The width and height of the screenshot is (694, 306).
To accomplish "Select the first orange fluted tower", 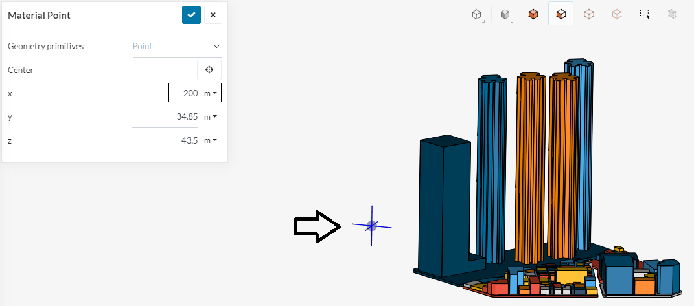I will pos(531,168).
